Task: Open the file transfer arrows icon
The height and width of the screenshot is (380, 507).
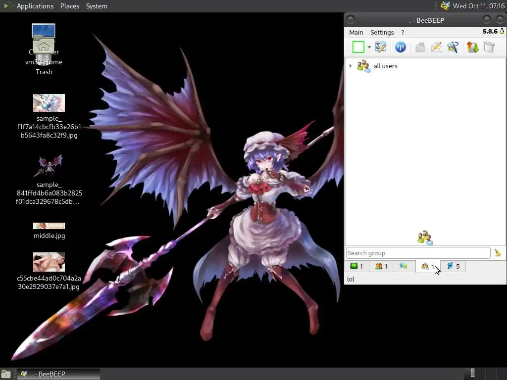Action: point(472,47)
